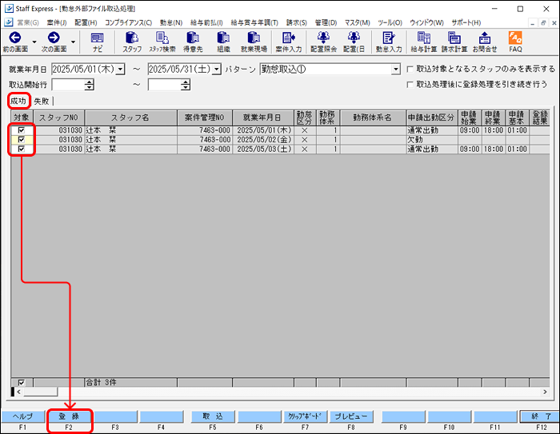
Task: Open the サポート(H) menu
Action: click(x=466, y=22)
